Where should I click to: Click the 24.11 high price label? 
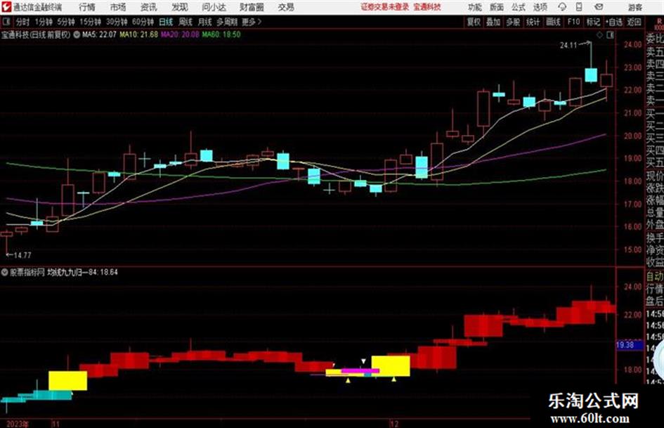[568, 45]
